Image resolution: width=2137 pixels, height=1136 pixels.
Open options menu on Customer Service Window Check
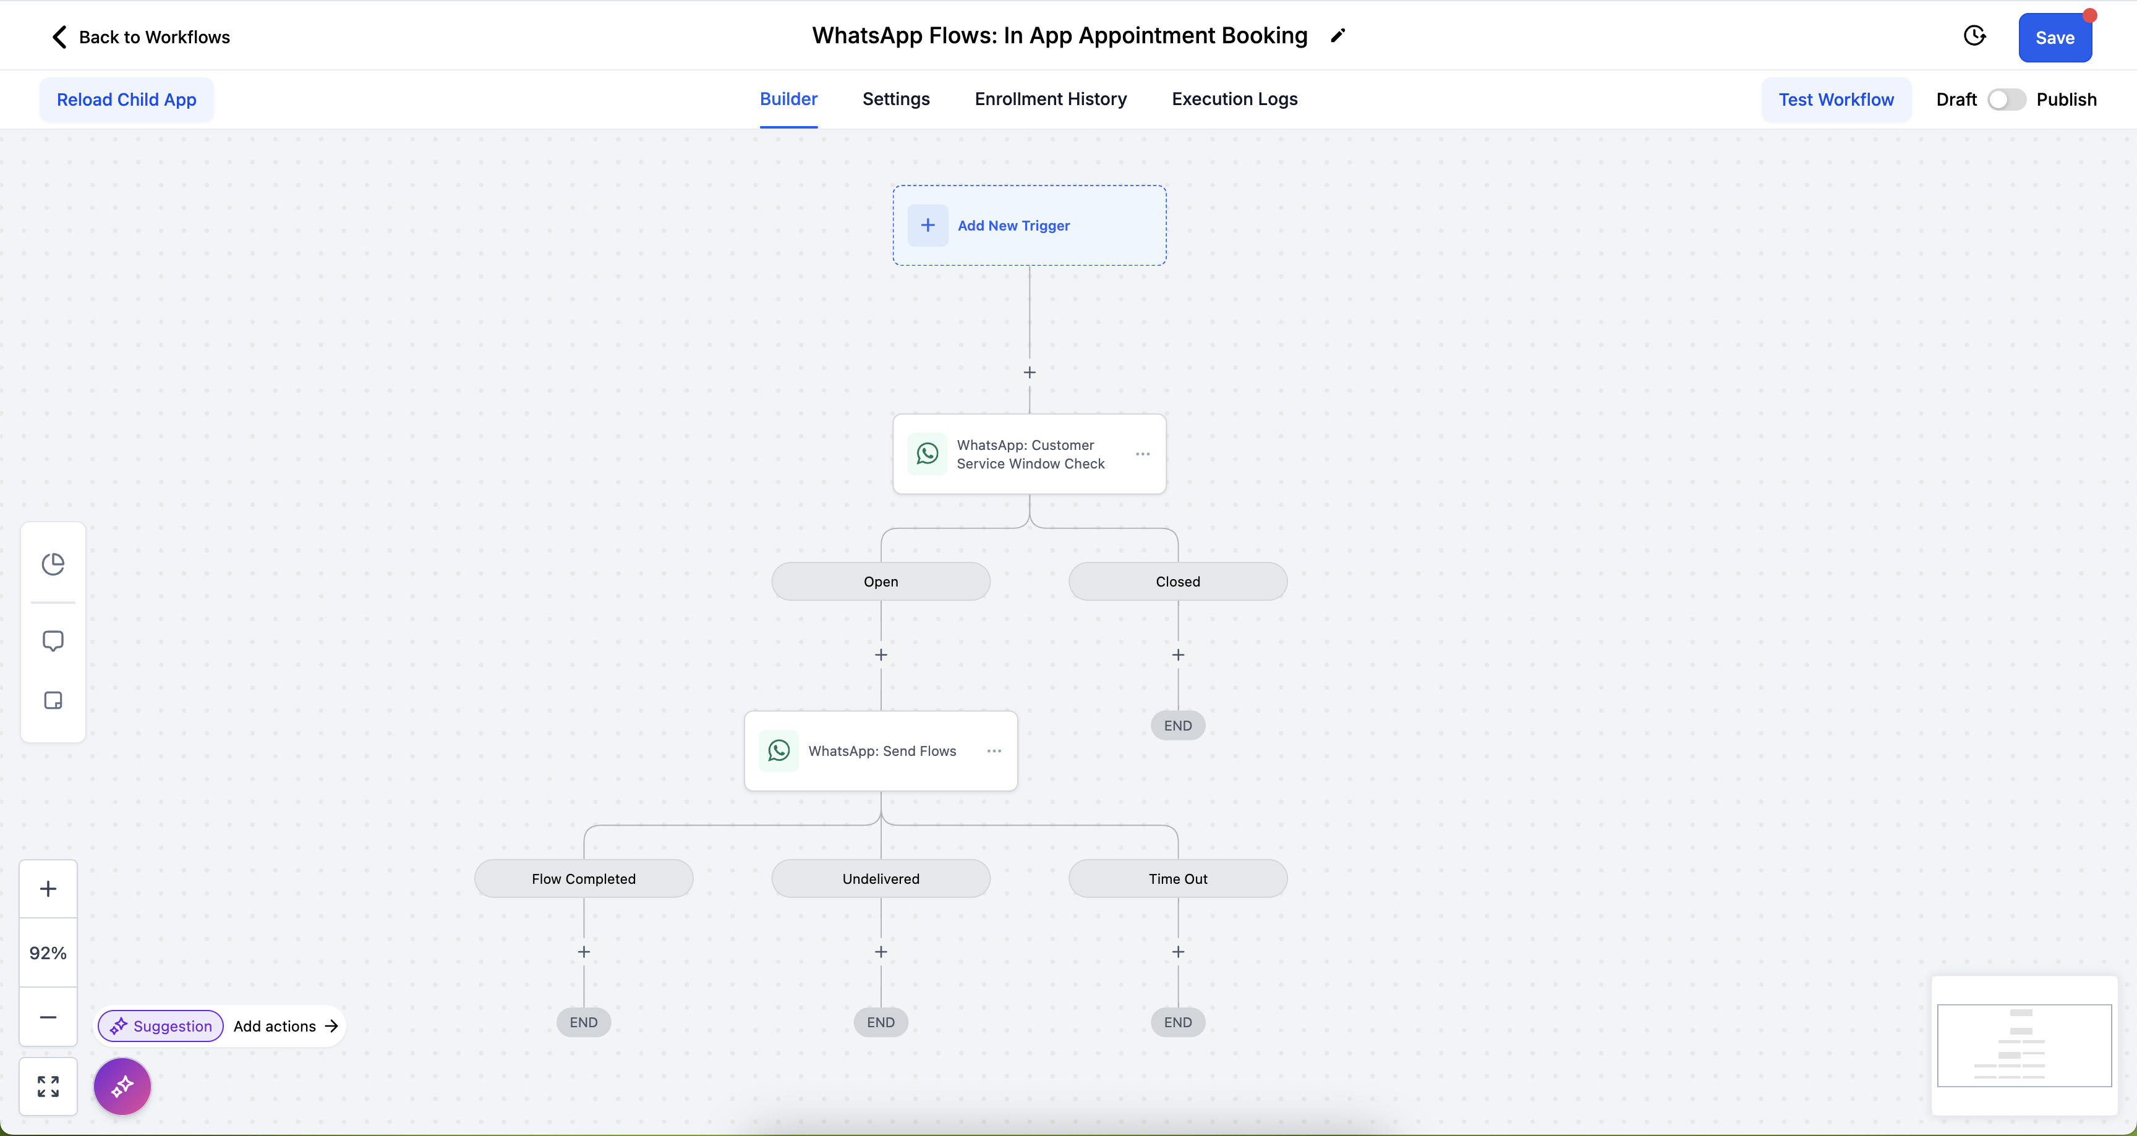[1142, 454]
